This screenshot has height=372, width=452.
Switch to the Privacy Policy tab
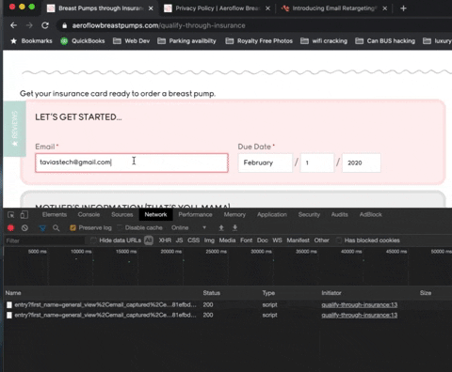pyautogui.click(x=217, y=8)
